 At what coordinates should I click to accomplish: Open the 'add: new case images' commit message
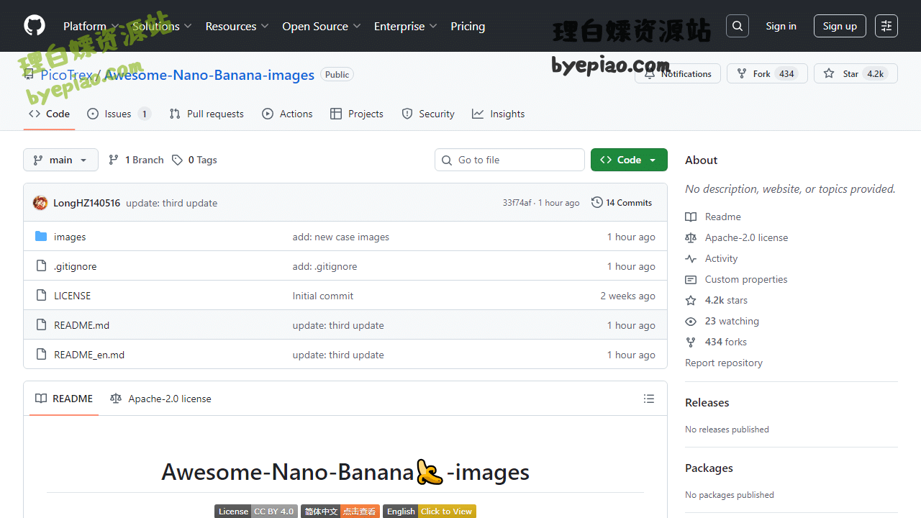341,237
